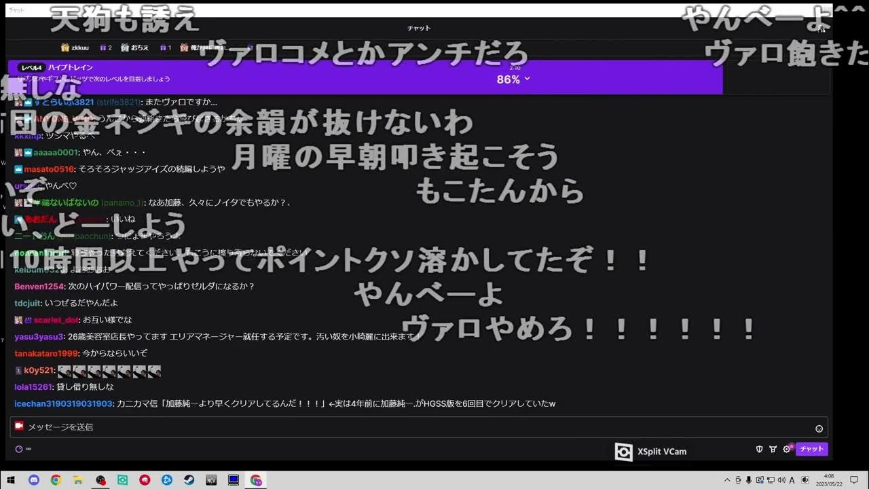Click message 'お互い様でな'
Screen dimensions: 869x489
(x=108, y=320)
